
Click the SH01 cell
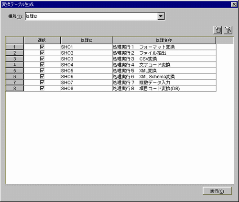pos(87,47)
